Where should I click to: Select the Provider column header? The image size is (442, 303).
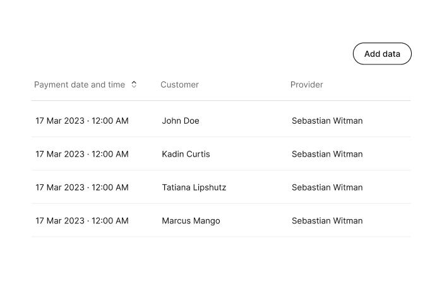[x=307, y=85]
